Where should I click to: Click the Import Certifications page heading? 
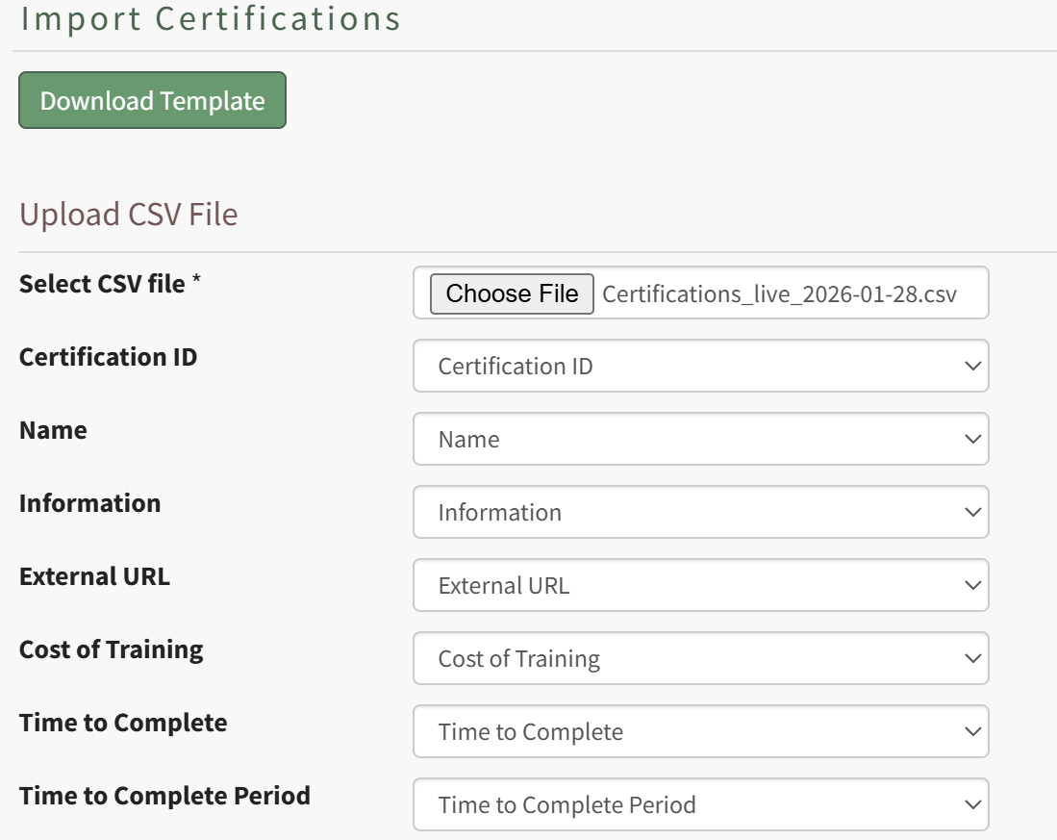click(x=211, y=18)
